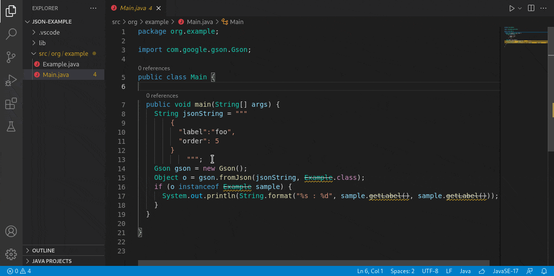Click the JavaSE-17 status bar item
This screenshot has width=554, height=276.
tap(505, 271)
